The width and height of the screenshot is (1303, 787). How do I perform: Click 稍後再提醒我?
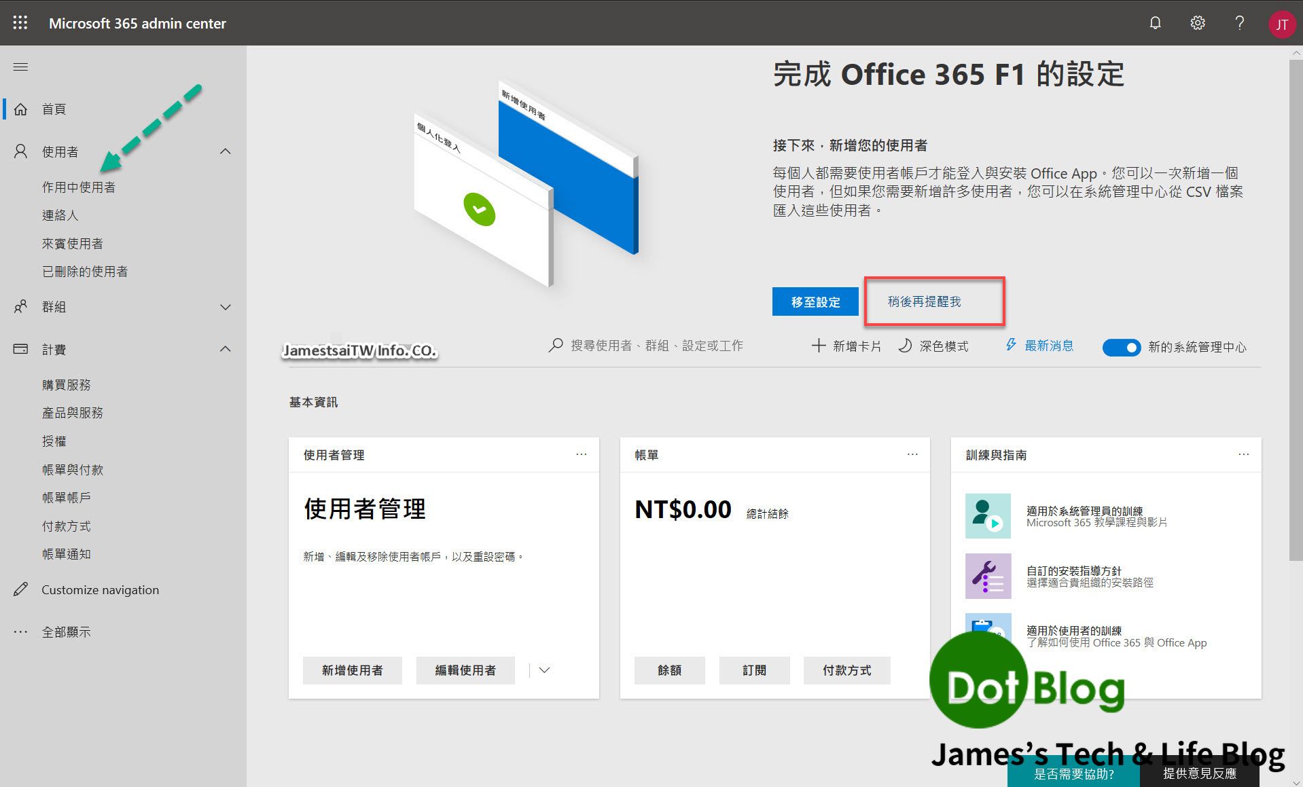click(x=926, y=301)
